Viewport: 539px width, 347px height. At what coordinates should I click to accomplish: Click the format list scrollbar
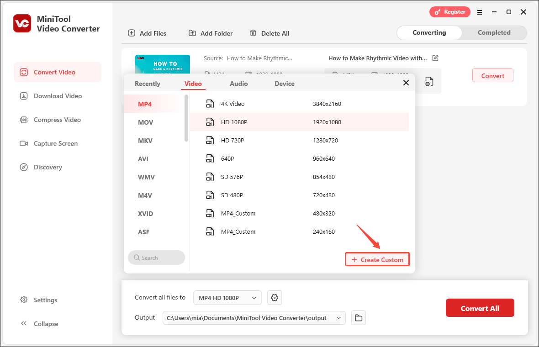click(186, 118)
